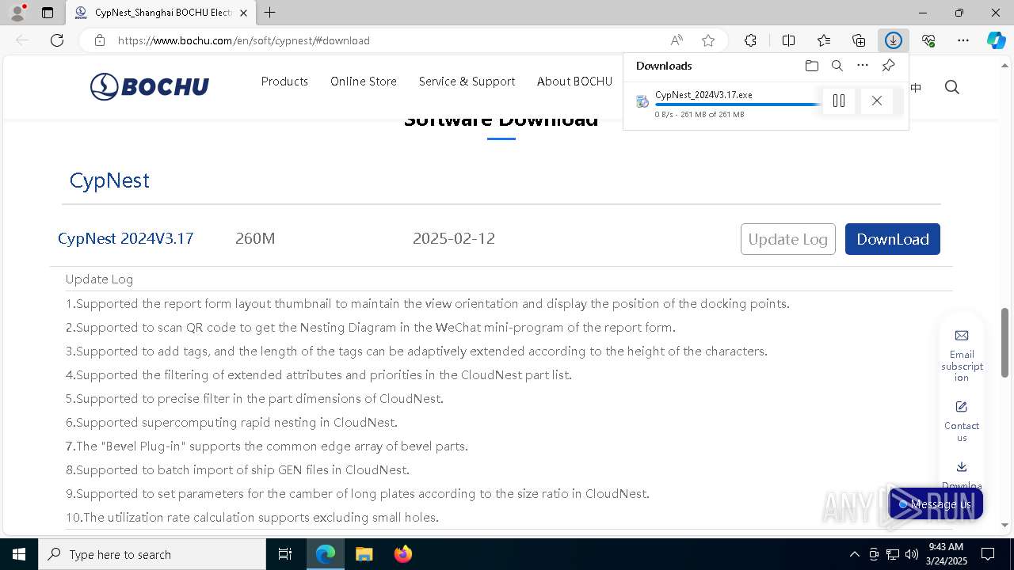Screen dimensions: 1014x570
Task: Open Online Store menu item
Action: pos(364,82)
